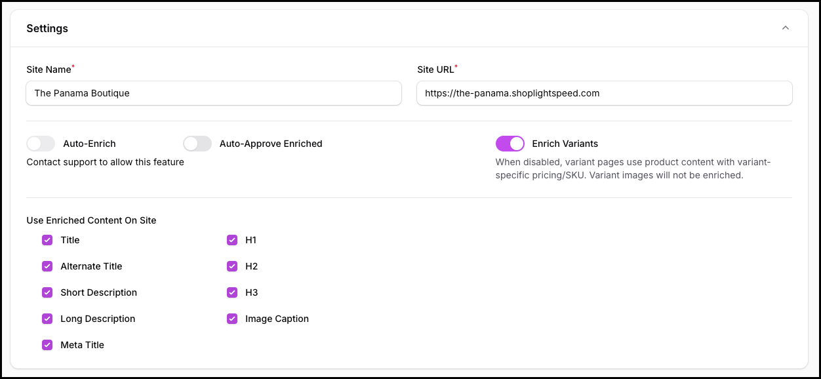Image resolution: width=821 pixels, height=379 pixels.
Task: Toggle the H2 checkbox off
Action: point(232,266)
